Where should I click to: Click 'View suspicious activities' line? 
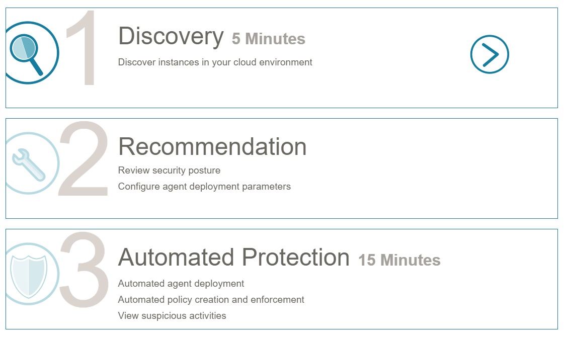[172, 316]
